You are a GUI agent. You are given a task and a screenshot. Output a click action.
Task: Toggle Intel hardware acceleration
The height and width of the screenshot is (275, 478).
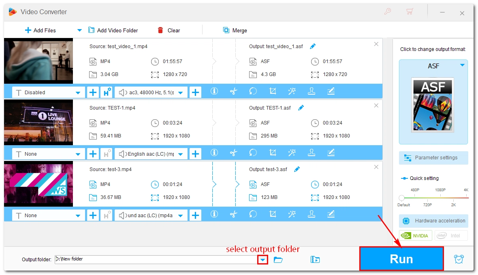point(451,235)
